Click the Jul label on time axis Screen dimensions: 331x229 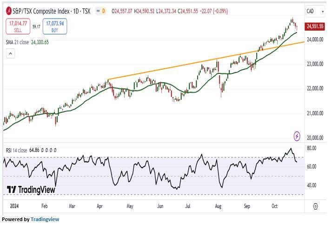[x=188, y=205]
